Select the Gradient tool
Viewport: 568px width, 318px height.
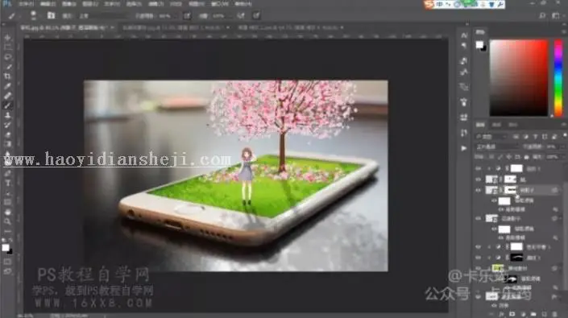7,144
